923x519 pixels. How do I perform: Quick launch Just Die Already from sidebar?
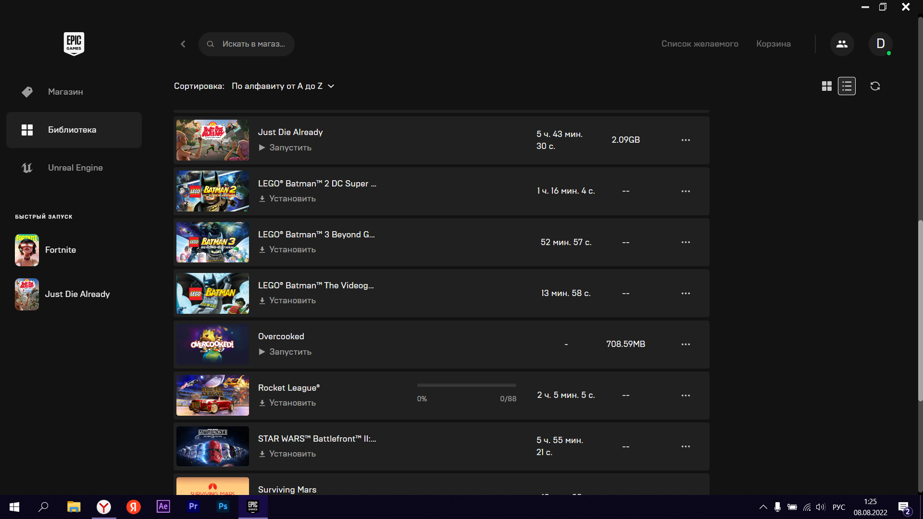click(62, 294)
